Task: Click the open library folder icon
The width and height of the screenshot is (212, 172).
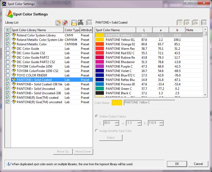Action: [x=74, y=23]
